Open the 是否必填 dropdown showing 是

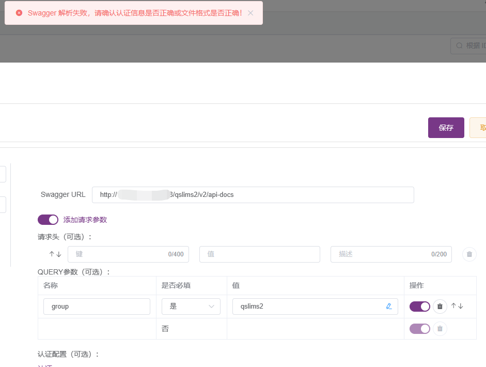(x=191, y=306)
